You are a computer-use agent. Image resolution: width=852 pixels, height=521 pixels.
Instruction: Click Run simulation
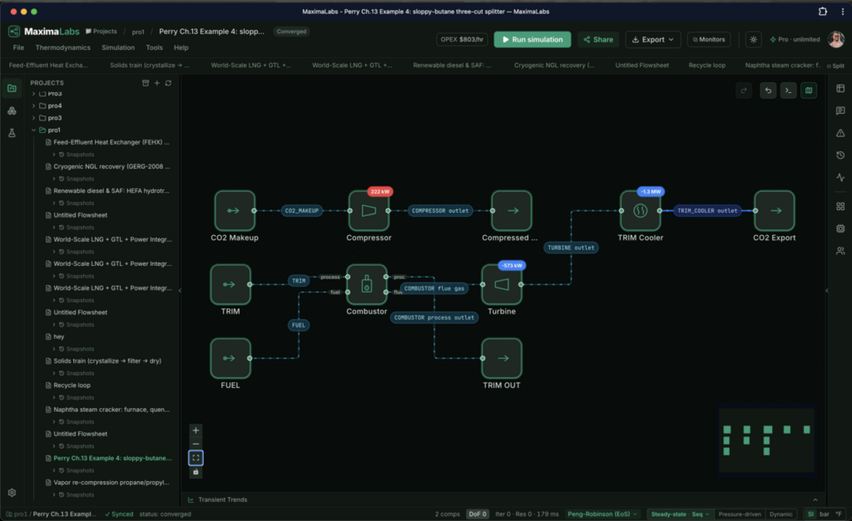532,40
